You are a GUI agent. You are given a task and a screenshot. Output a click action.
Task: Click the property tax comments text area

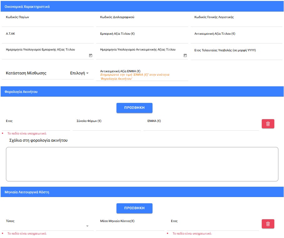click(142, 164)
